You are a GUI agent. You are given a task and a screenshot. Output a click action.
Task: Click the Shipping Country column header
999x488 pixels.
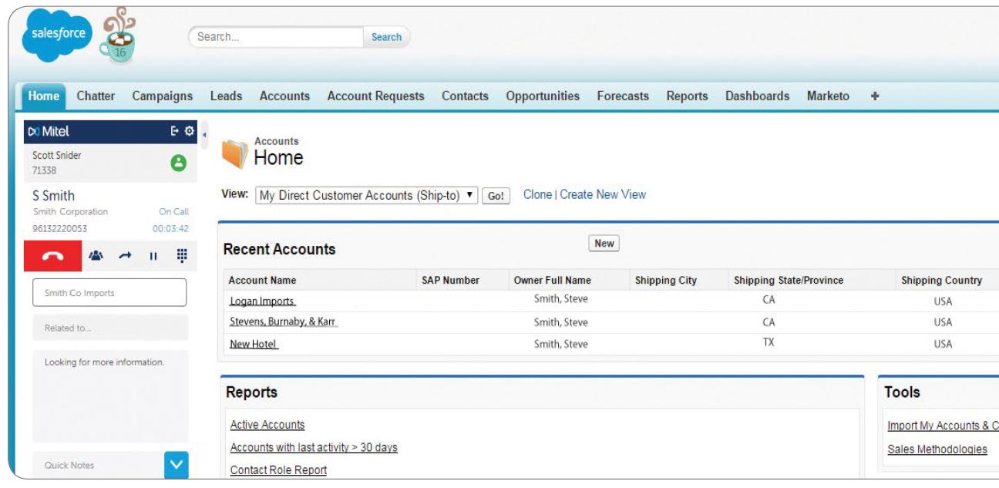pos(941,281)
